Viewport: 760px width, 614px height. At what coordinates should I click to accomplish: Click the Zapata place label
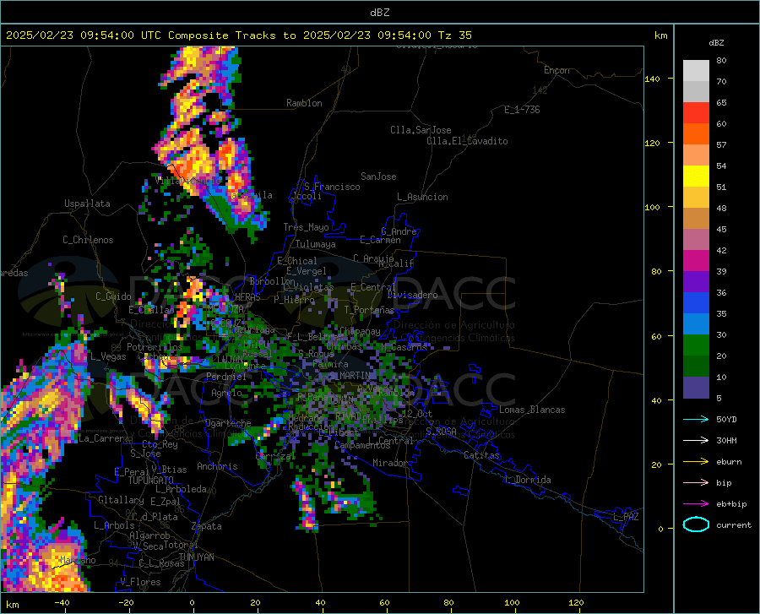(207, 526)
